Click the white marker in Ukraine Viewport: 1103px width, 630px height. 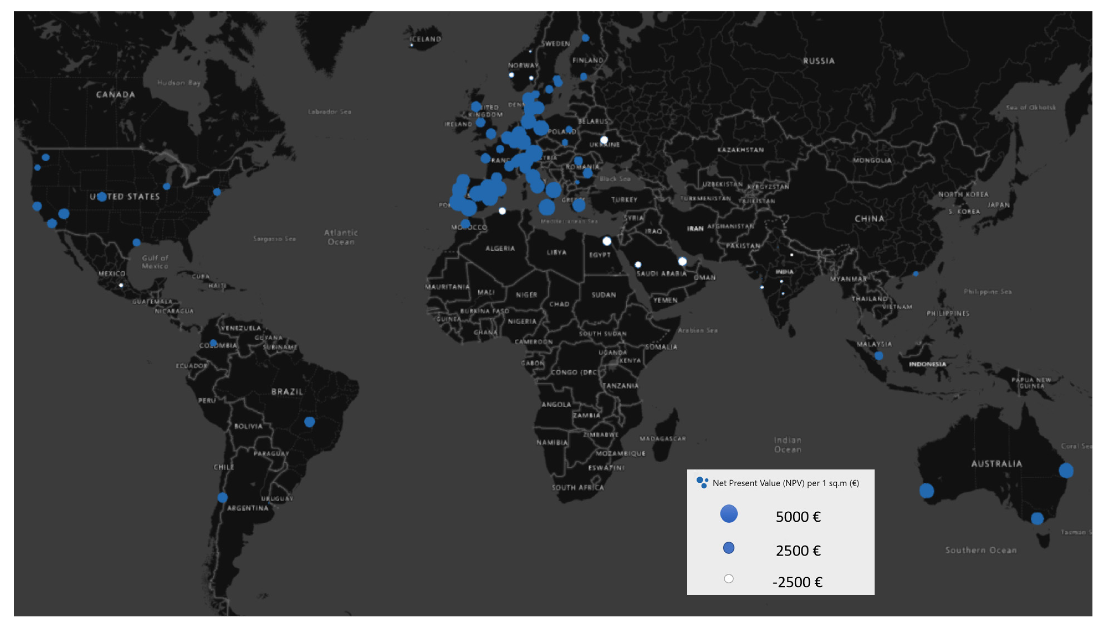tap(604, 140)
